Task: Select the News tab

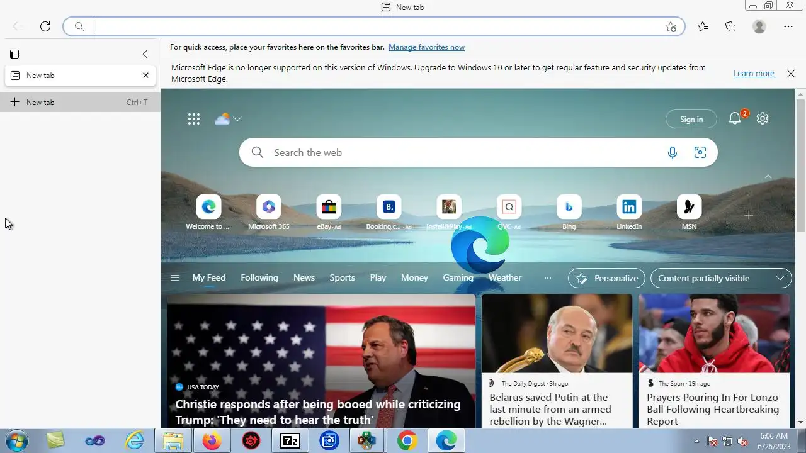Action: tap(304, 277)
